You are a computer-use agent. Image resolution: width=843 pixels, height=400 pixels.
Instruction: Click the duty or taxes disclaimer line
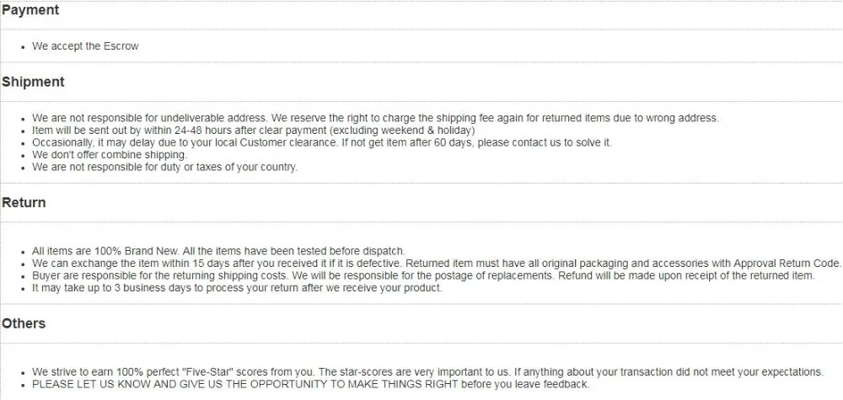pos(164,167)
